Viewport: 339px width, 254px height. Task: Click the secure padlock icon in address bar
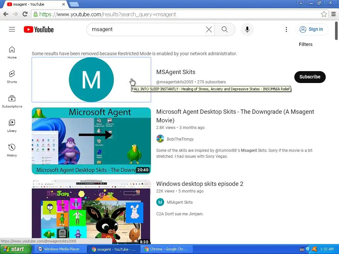(35, 14)
